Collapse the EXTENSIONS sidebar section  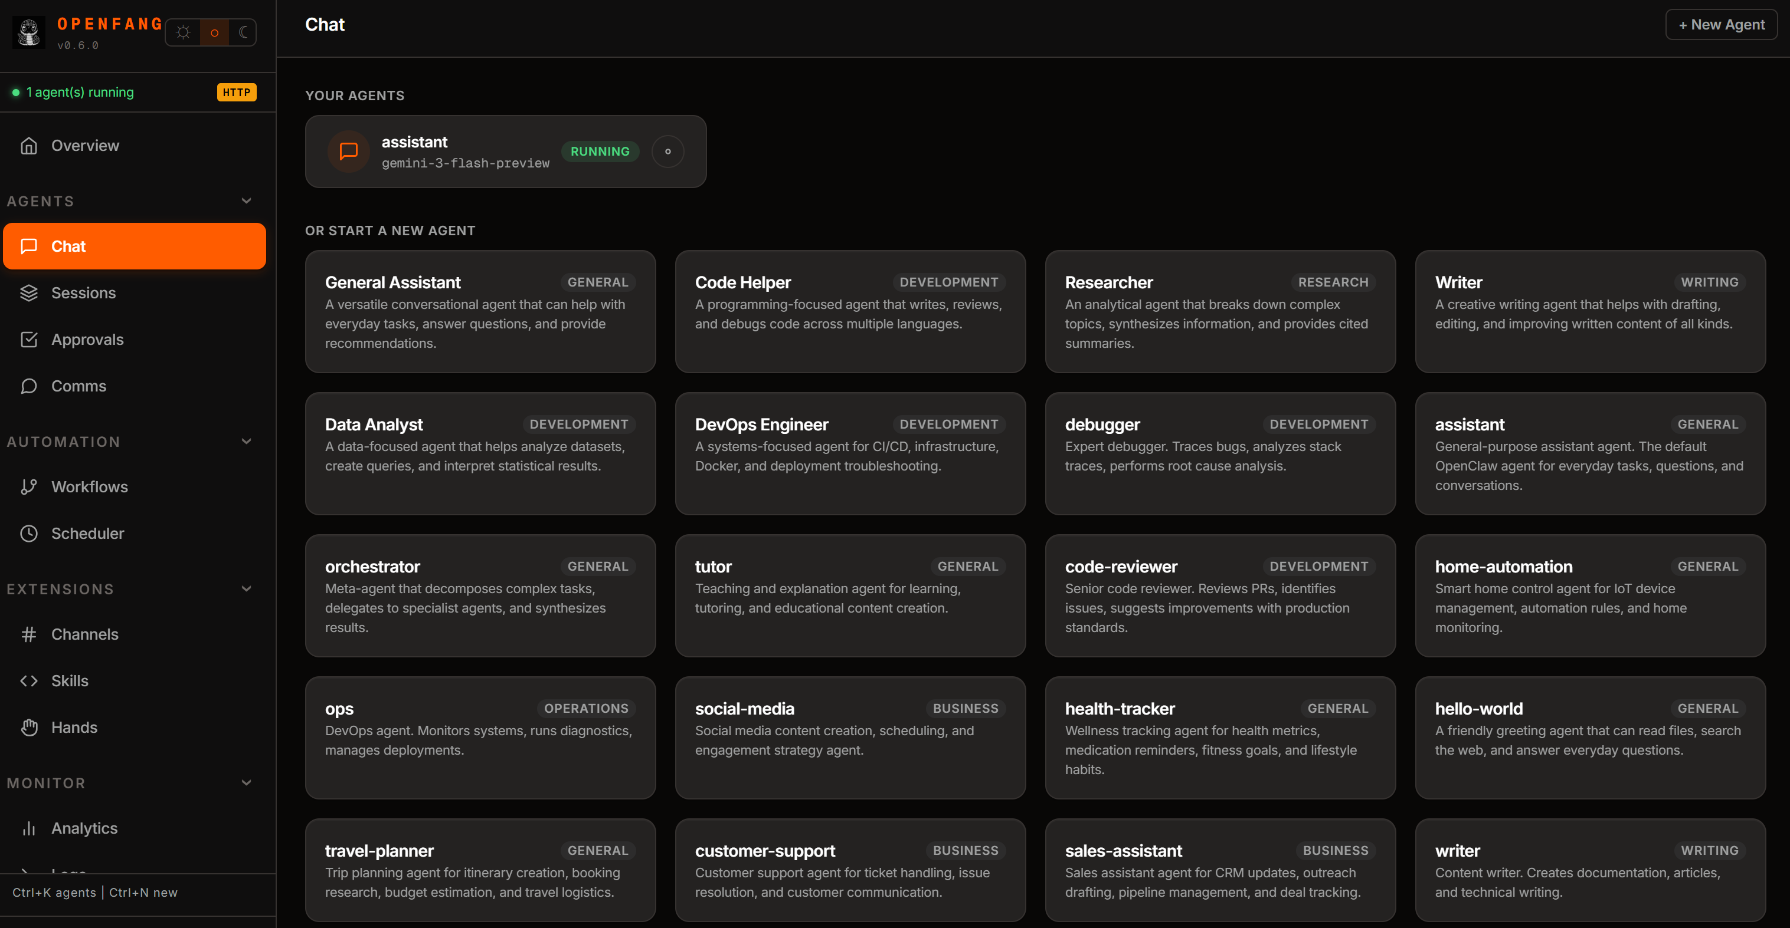click(246, 588)
